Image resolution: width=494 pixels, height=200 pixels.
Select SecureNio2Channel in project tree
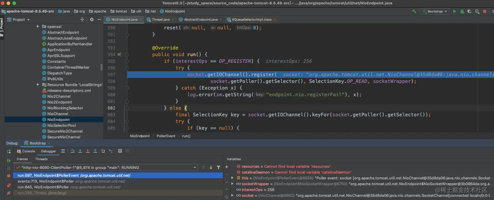[65, 131]
